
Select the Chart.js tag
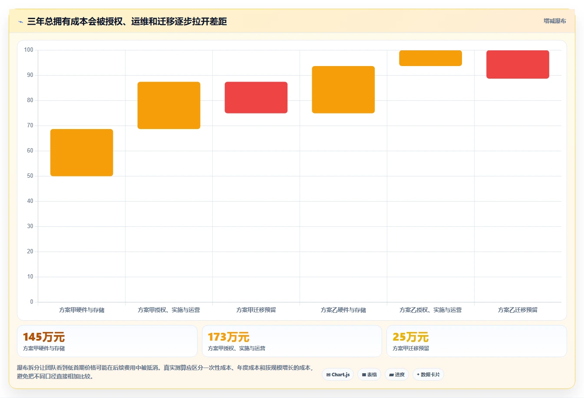pyautogui.click(x=338, y=375)
